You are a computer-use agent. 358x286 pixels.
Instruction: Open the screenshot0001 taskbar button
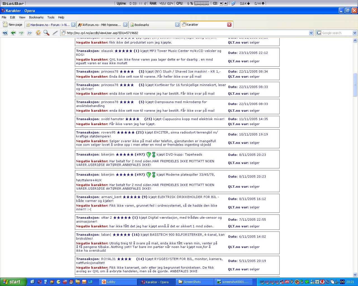coord(234,282)
